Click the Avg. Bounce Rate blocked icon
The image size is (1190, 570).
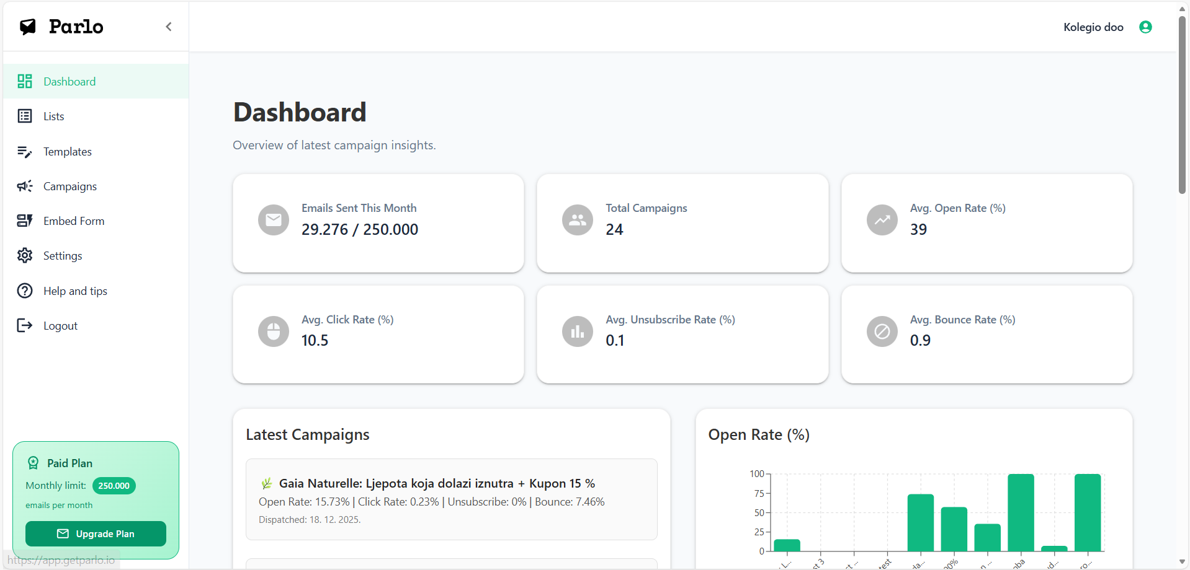pos(882,331)
